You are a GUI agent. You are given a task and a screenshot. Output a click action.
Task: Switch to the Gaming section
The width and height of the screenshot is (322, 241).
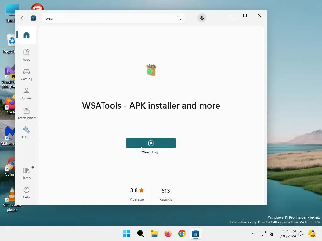[26, 75]
